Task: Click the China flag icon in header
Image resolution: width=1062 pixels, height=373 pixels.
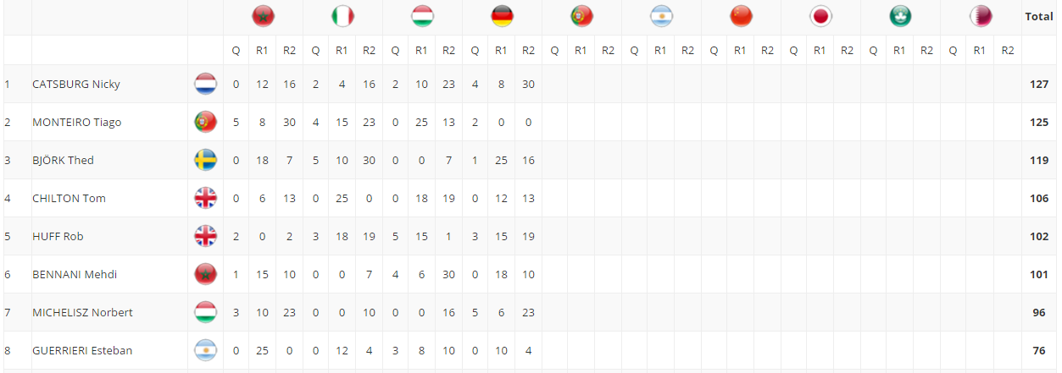Action: point(741,16)
